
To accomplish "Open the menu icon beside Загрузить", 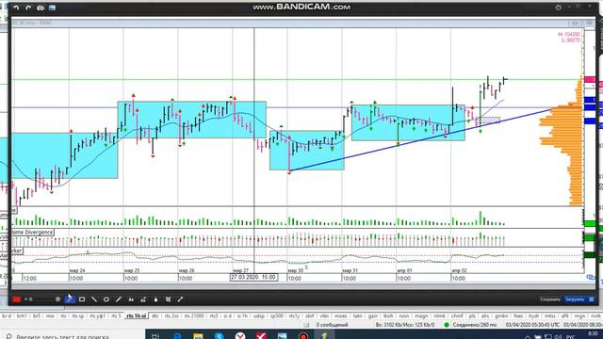I will coord(592,299).
